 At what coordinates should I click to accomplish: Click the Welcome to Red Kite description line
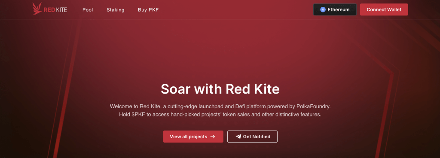220,106
